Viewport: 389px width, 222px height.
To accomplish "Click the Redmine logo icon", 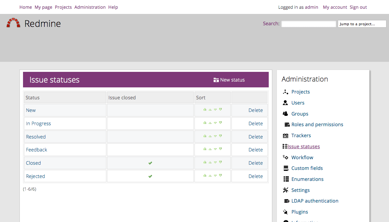I will tap(13, 23).
